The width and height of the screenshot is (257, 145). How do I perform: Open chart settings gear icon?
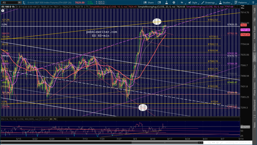[174, 2]
